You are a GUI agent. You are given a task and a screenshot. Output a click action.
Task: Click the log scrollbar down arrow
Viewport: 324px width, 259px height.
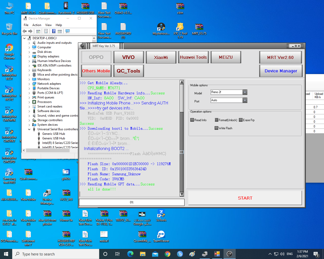click(x=182, y=194)
